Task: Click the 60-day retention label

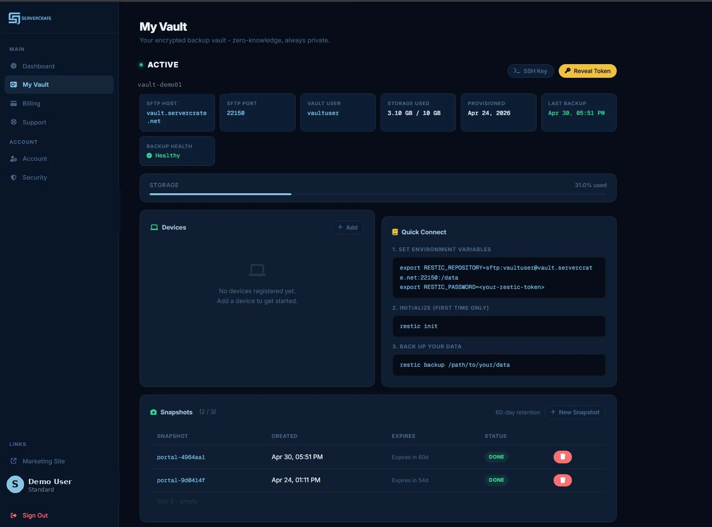Action: coord(518,412)
